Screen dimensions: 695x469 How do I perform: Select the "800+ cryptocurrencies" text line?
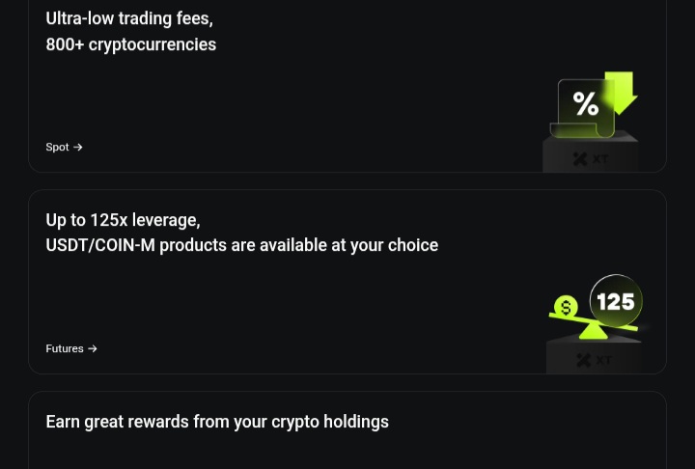130,44
